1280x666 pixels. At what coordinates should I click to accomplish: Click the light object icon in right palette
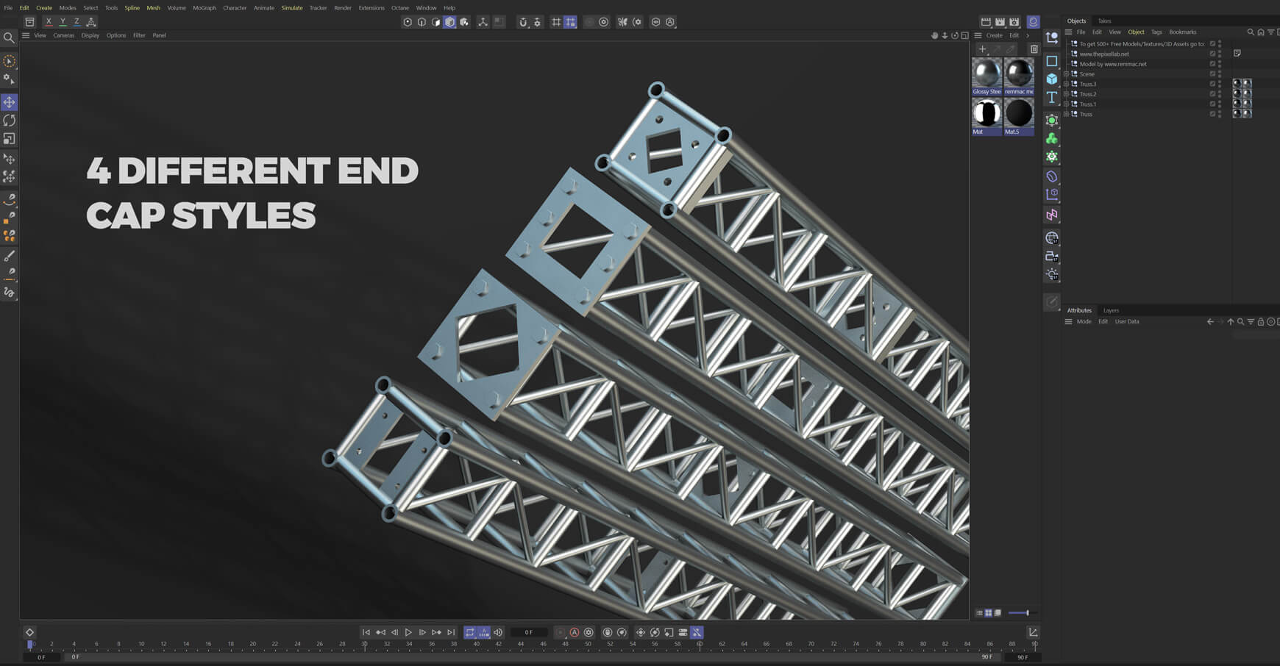pyautogui.click(x=1052, y=275)
